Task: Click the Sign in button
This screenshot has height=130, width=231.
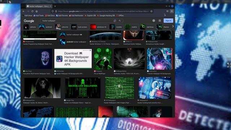Action: coord(168,21)
